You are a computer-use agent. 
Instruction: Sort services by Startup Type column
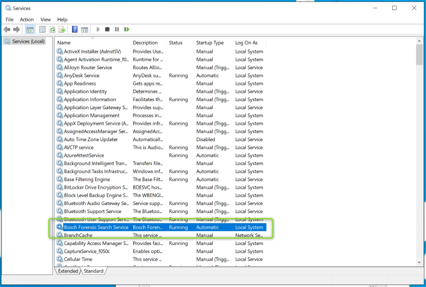click(x=210, y=43)
